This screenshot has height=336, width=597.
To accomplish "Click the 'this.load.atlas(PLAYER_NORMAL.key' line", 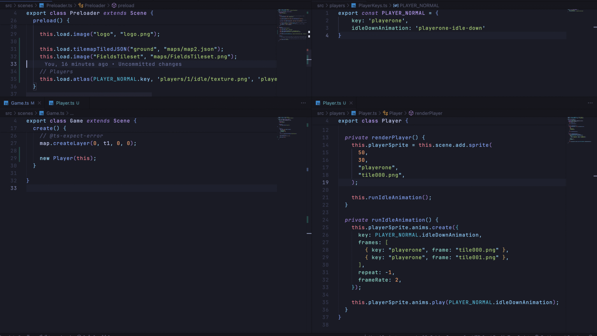I will click(x=158, y=79).
